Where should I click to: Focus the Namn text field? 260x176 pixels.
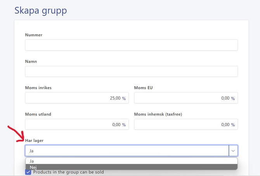click(131, 72)
